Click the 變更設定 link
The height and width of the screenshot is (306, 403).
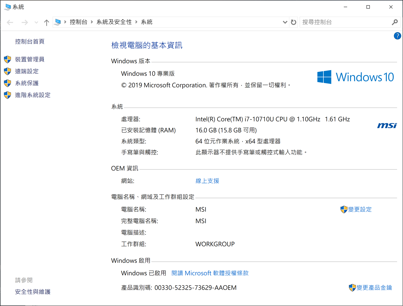click(x=359, y=209)
